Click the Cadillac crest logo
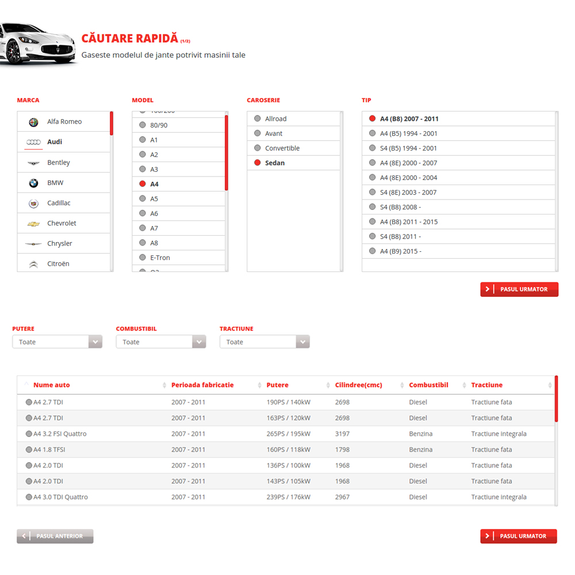The width and height of the screenshot is (575, 575). pyautogui.click(x=33, y=203)
